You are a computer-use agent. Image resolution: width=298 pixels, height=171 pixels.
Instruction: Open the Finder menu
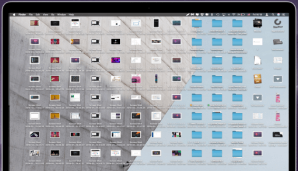coord(22,15)
